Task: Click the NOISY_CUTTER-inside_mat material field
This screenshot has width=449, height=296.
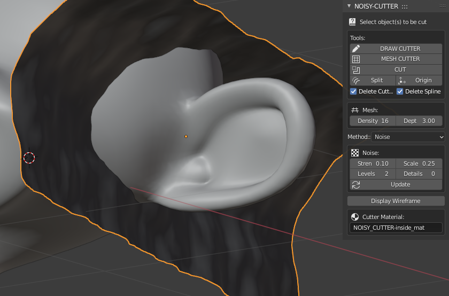Action: 396,228
